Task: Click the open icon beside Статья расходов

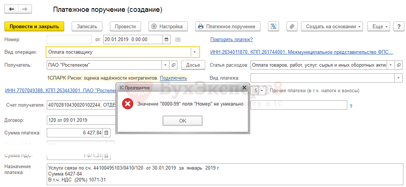Action: (399, 65)
